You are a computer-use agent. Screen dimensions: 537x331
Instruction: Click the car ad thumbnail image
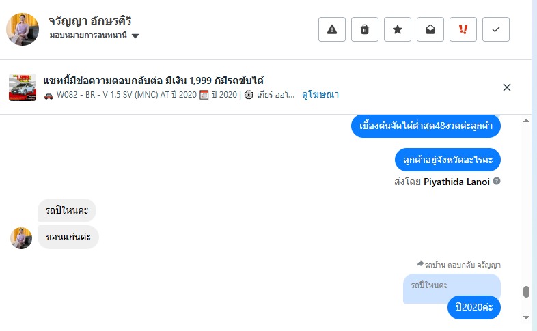pyautogui.click(x=23, y=87)
